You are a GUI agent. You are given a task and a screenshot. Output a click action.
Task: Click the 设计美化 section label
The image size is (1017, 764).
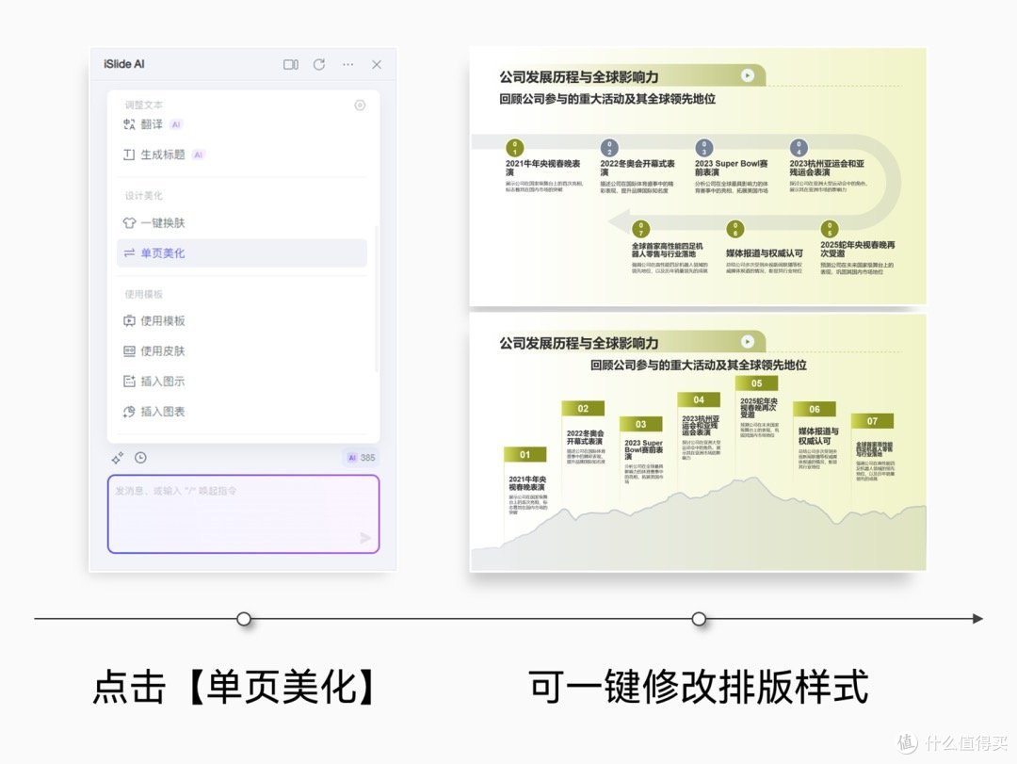[144, 195]
